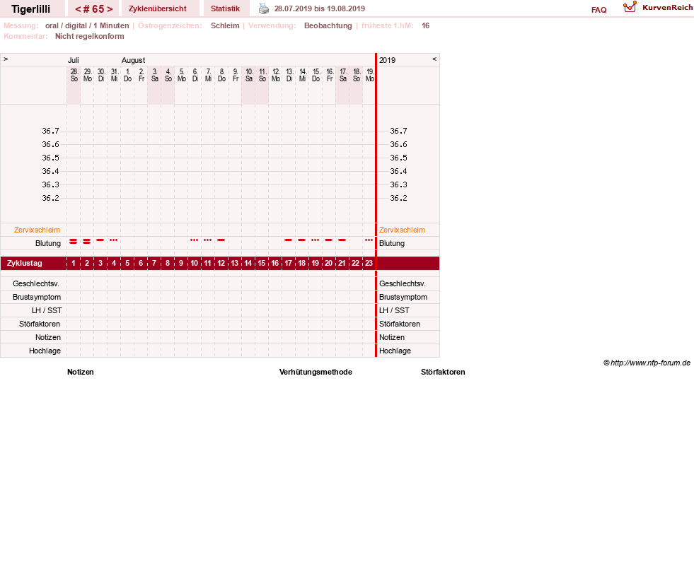Click the left 36.7 temperature label
This screenshot has height=569, width=694.
click(50, 131)
